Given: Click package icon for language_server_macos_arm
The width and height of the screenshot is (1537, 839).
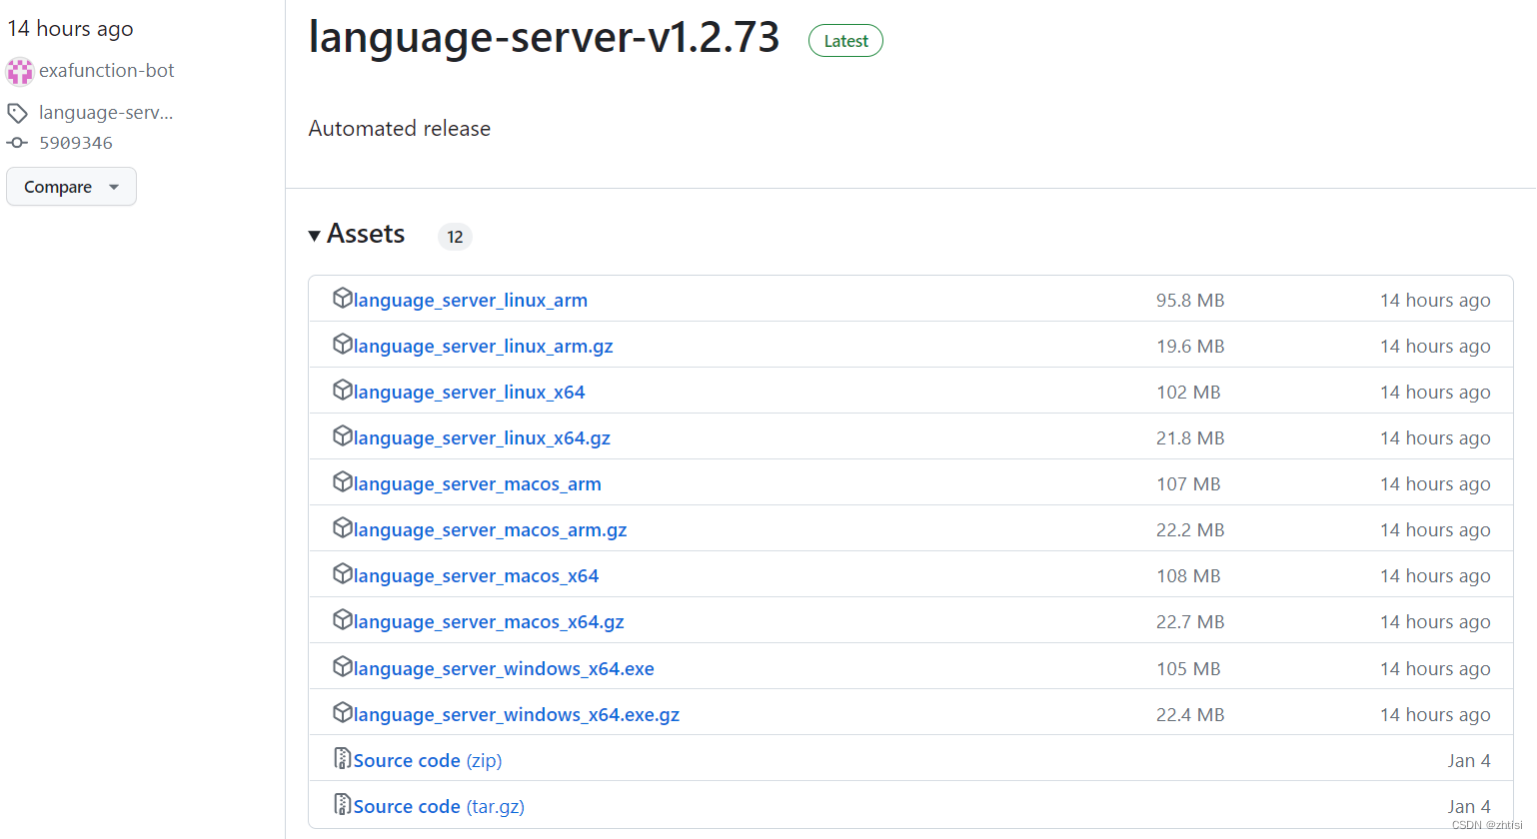Looking at the screenshot, I should 343,481.
